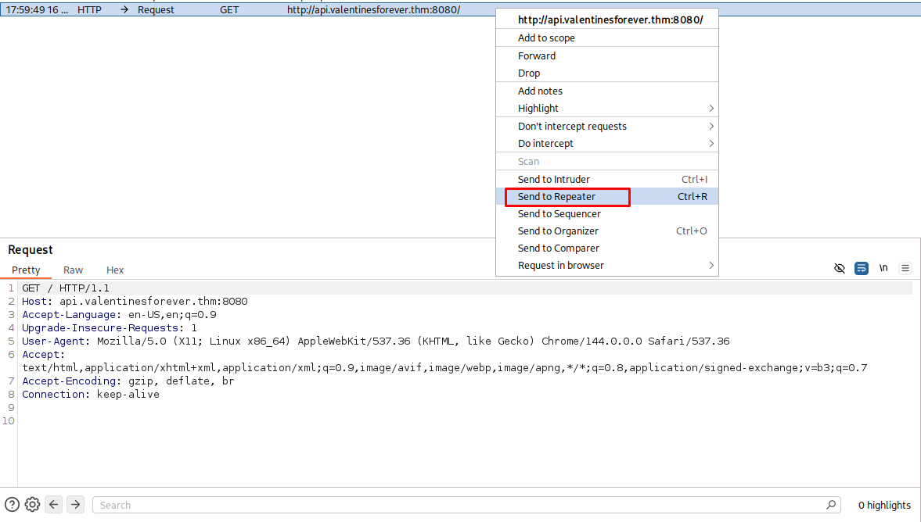This screenshot has height=522, width=921.
Task: Switch to the Raw tab
Action: (x=74, y=270)
